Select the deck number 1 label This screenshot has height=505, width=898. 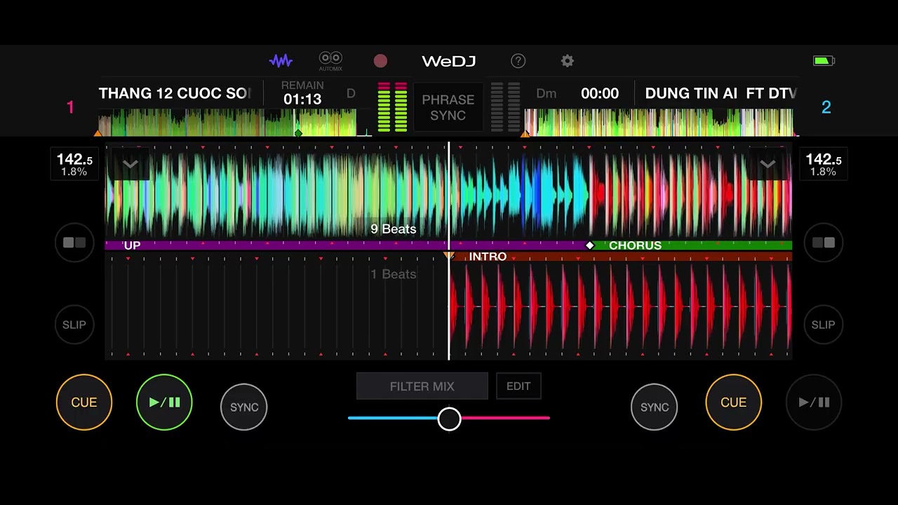click(70, 107)
